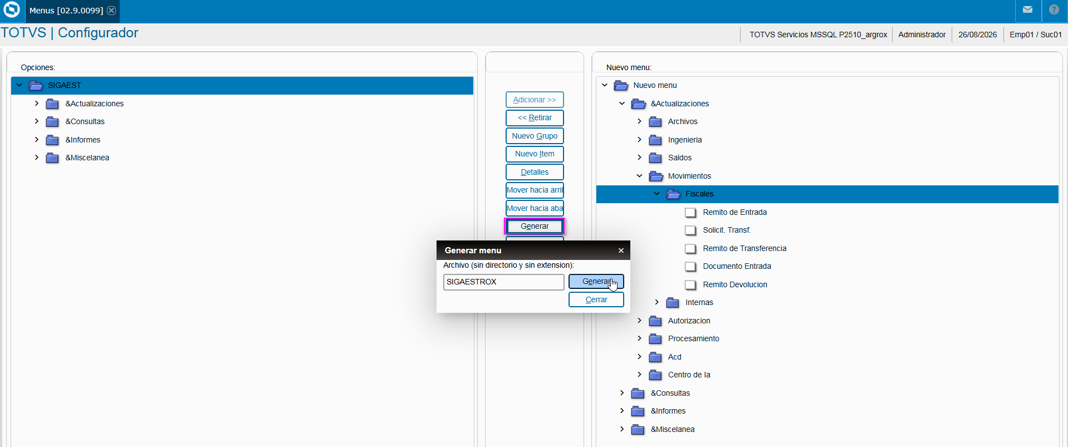Click the Fiscales folder icon
The image size is (1068, 447).
pos(673,194)
